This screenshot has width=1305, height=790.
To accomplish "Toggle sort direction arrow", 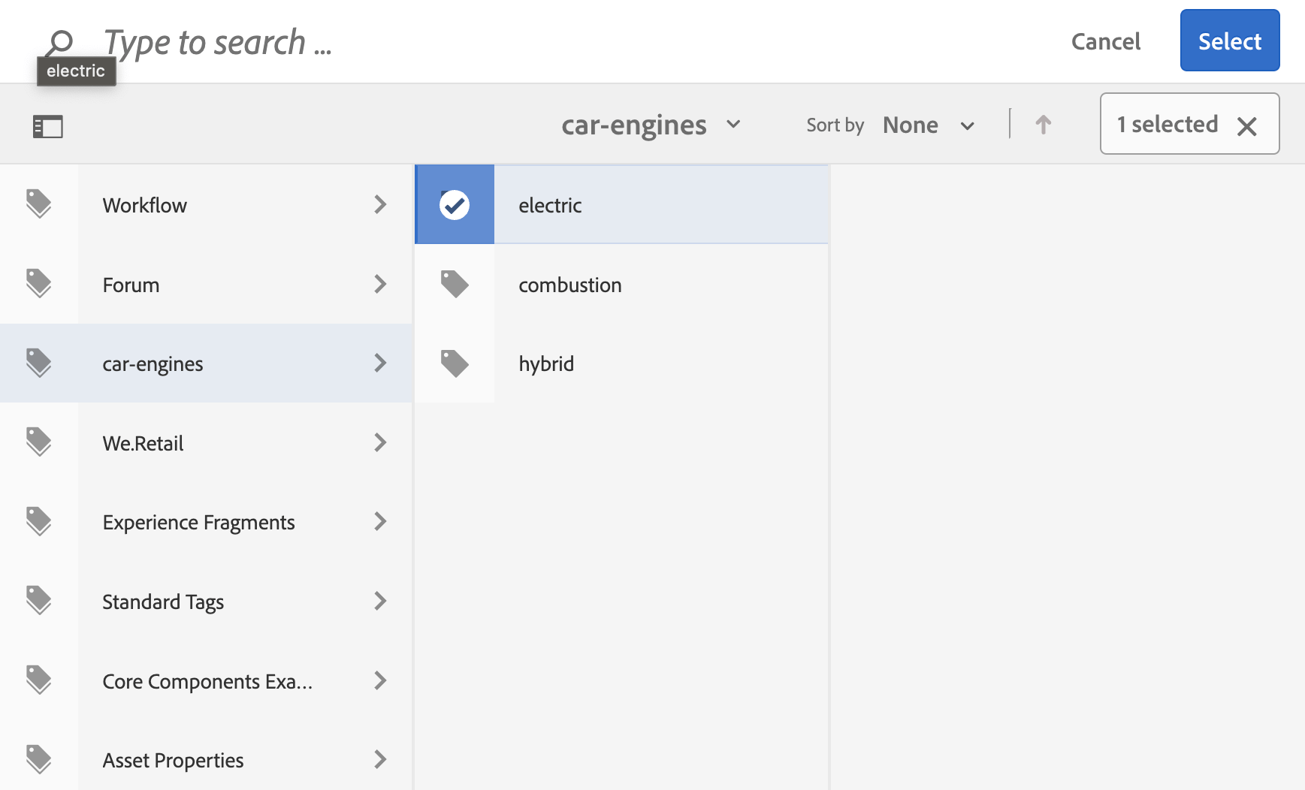I will 1043,125.
